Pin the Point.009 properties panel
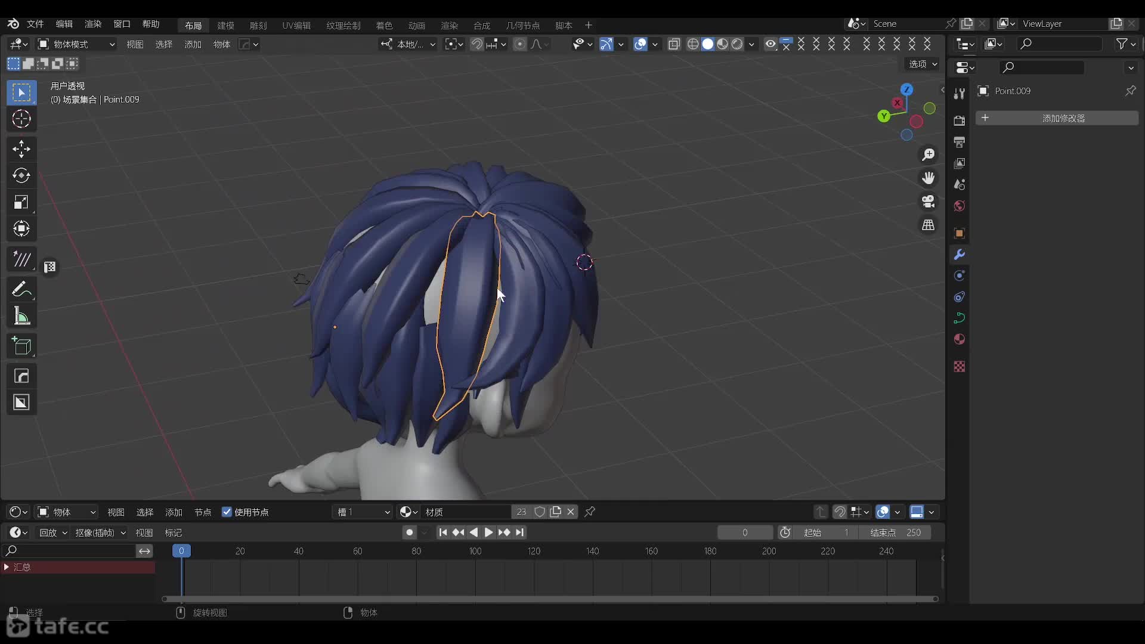Image resolution: width=1145 pixels, height=644 pixels. (1130, 91)
